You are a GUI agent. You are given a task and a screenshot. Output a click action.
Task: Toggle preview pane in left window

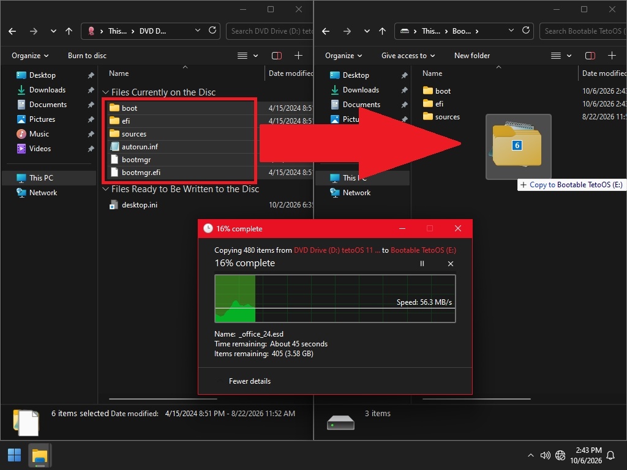[x=277, y=56]
